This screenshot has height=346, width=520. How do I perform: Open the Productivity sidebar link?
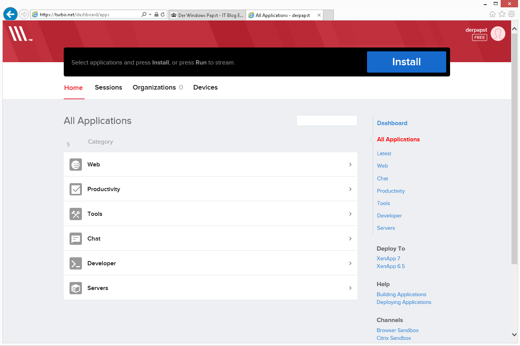(x=391, y=191)
